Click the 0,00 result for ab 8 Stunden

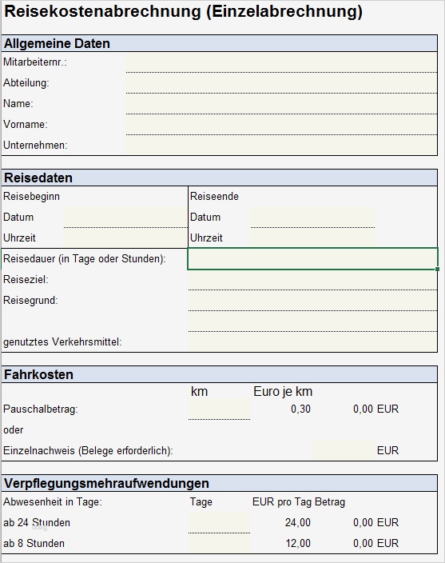[x=363, y=543]
